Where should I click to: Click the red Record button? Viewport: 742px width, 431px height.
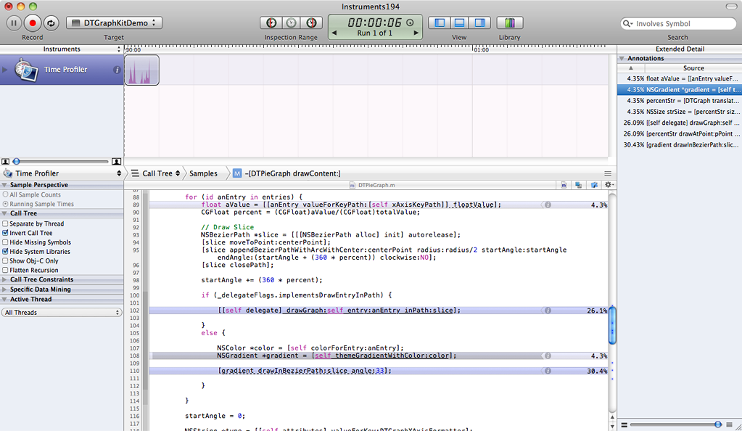[x=33, y=23]
